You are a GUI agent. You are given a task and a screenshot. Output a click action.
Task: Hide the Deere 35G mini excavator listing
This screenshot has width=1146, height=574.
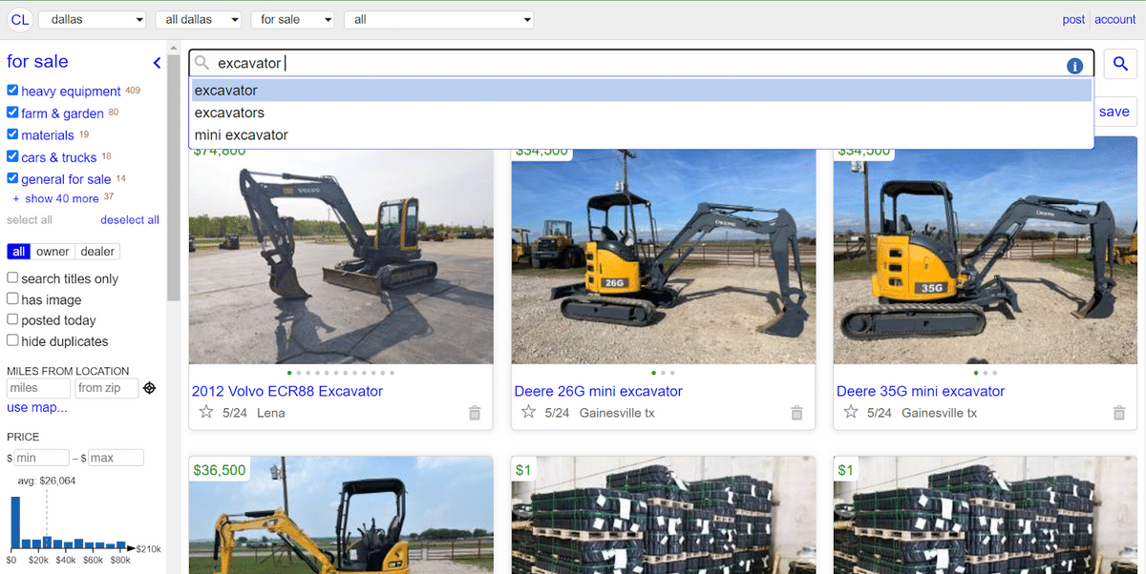tap(1119, 413)
